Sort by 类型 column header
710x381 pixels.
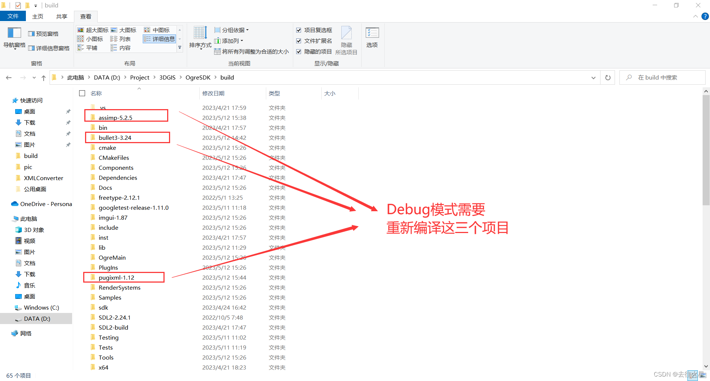(294, 93)
